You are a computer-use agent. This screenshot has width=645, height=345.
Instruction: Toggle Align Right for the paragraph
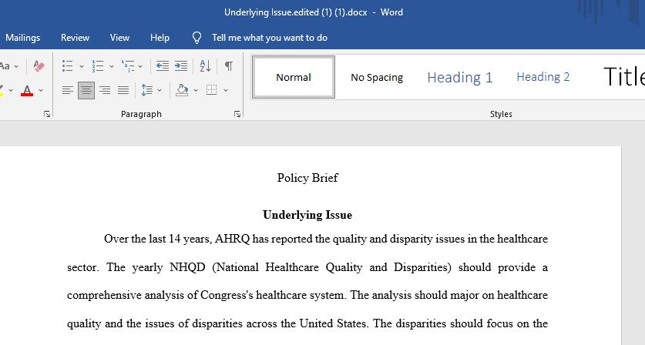point(105,90)
